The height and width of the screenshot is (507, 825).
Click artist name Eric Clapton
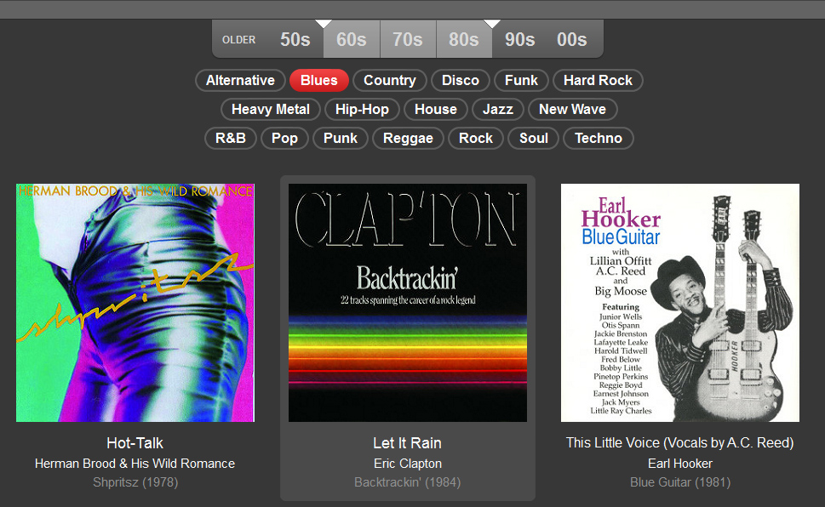pyautogui.click(x=408, y=464)
